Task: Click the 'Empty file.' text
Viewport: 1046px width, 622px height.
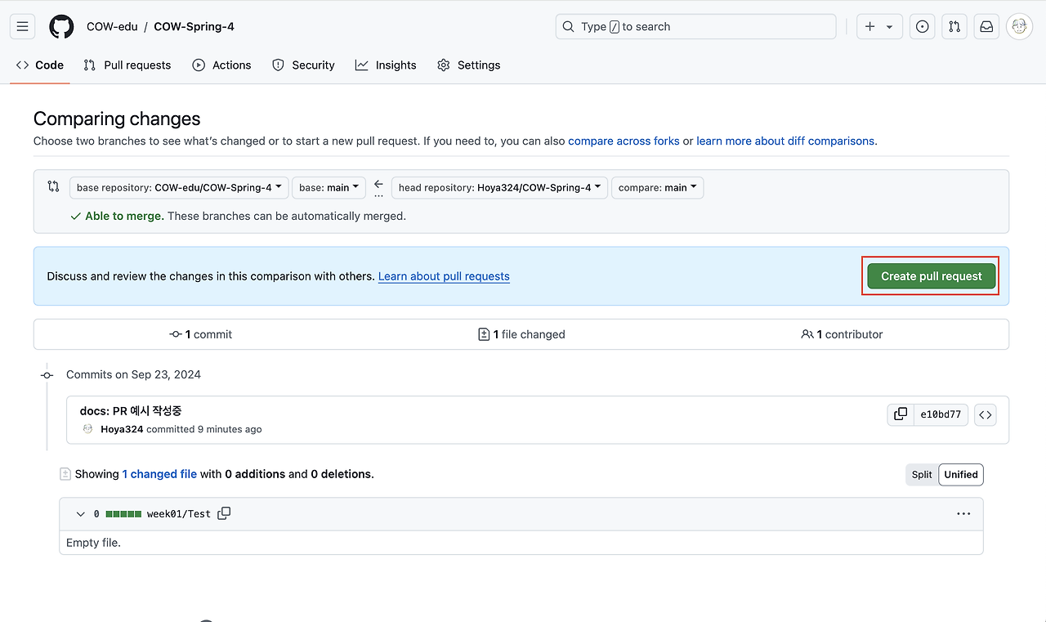Action: coord(93,543)
